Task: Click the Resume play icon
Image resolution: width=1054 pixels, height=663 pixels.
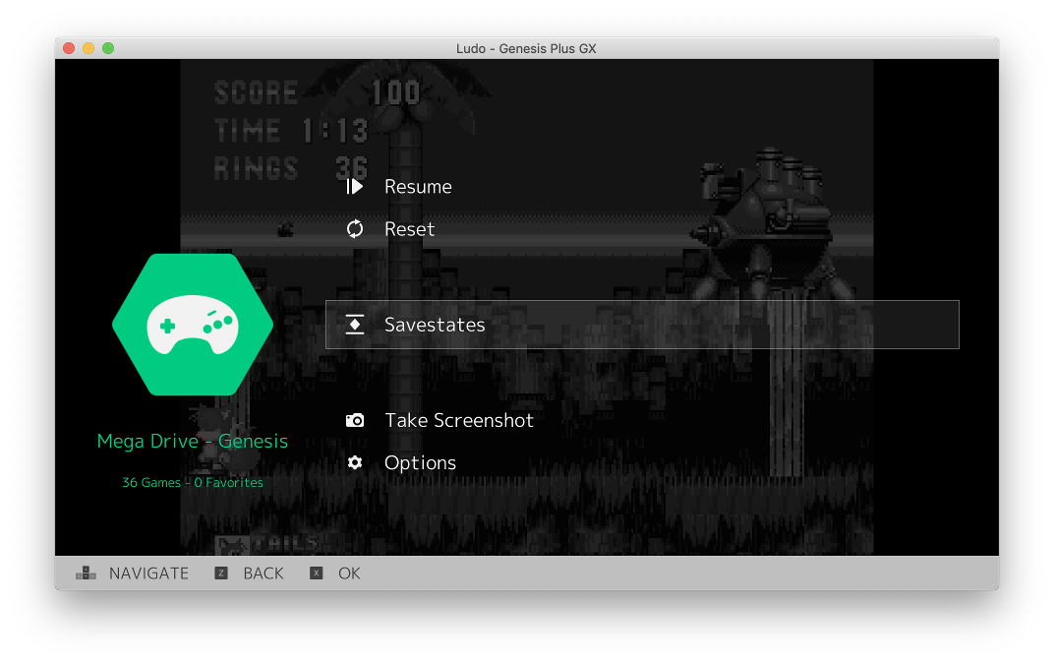Action: click(355, 187)
